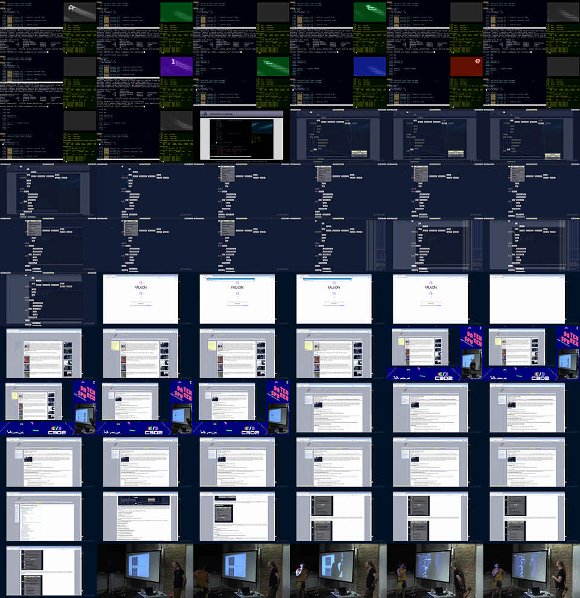Select the red preview with letter e
Viewport: 580px width, 598px height.
point(466,65)
